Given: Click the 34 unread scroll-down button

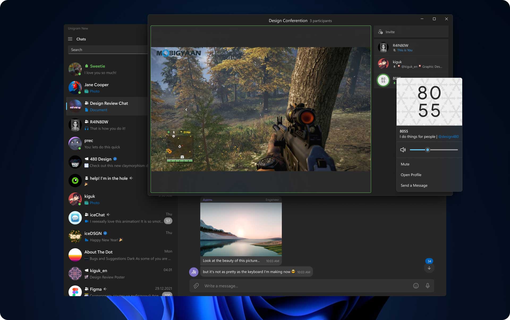Looking at the screenshot, I should 429,265.
